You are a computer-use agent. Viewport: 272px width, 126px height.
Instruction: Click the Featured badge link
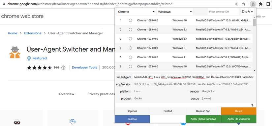point(40,58)
